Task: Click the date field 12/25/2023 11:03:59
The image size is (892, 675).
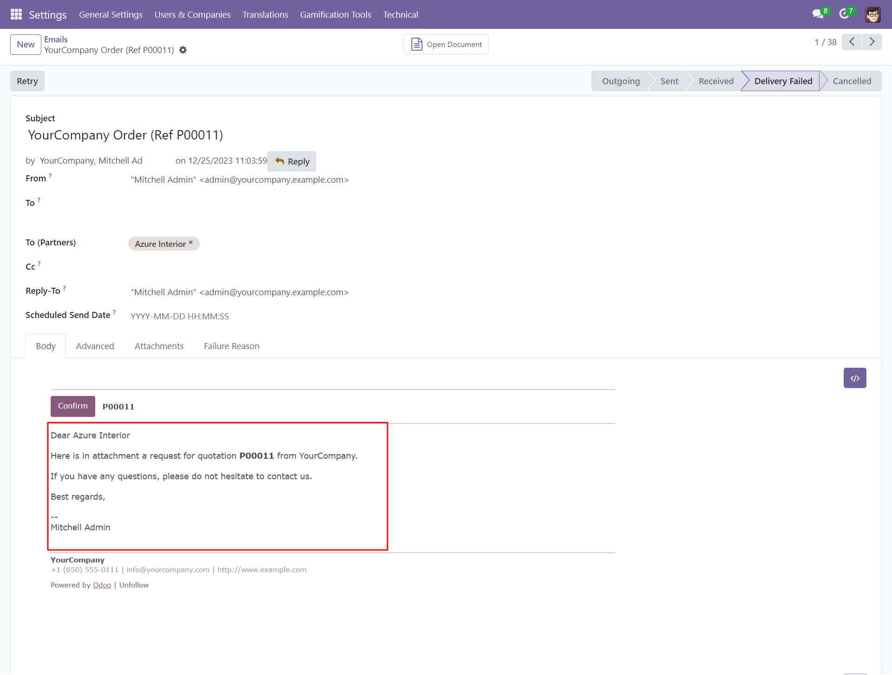Action: click(x=228, y=160)
